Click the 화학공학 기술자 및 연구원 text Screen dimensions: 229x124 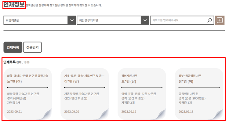23,94
